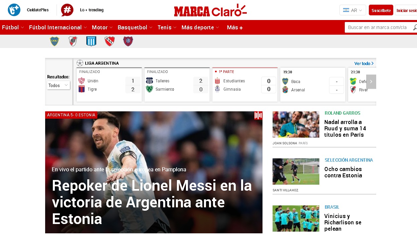This screenshot has width=417, height=236.
Task: Open the Boca Juniors team crest
Action: click(55, 41)
